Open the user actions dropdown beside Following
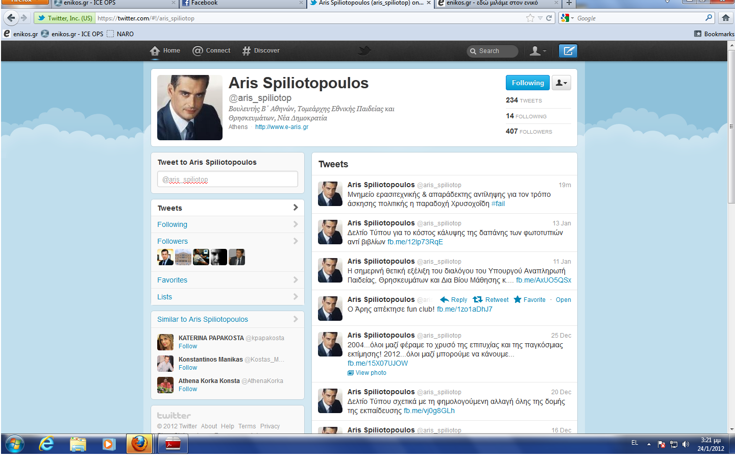This screenshot has width=735, height=459. [x=561, y=83]
